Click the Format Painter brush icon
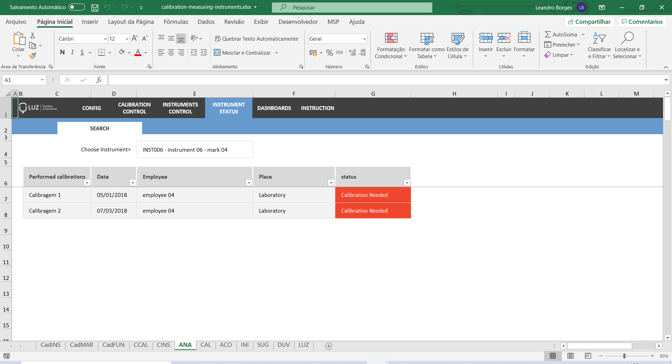 pyautogui.click(x=33, y=56)
